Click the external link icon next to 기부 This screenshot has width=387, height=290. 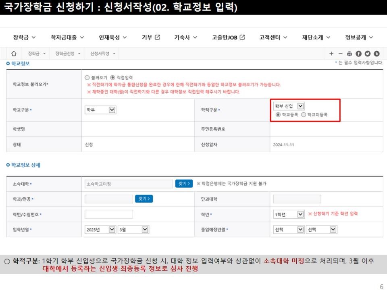coord(158,37)
